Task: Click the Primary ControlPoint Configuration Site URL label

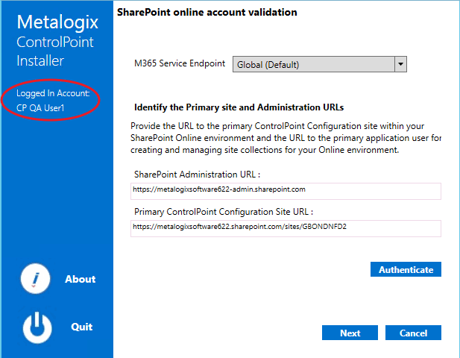Action: (x=223, y=212)
